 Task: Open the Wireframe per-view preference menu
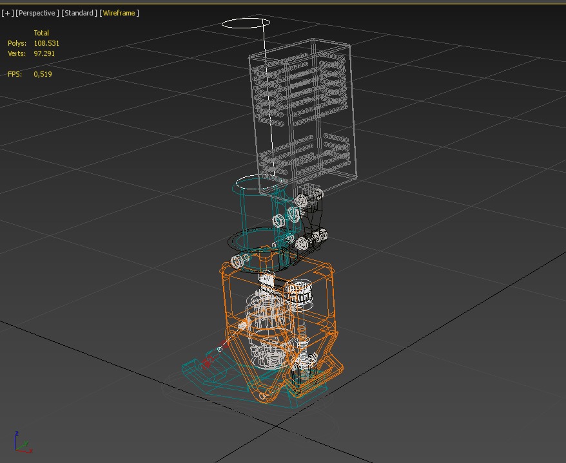(x=119, y=13)
